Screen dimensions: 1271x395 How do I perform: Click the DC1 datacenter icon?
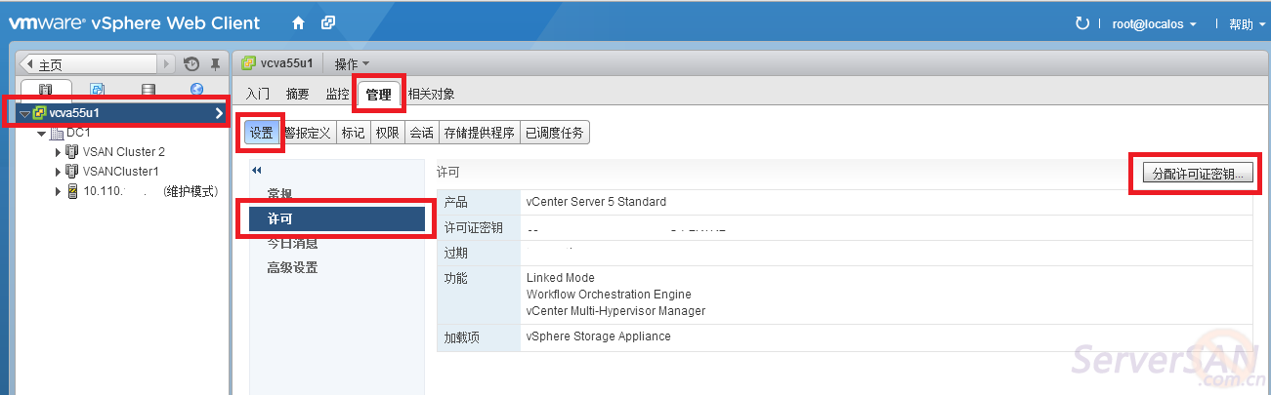pos(57,133)
